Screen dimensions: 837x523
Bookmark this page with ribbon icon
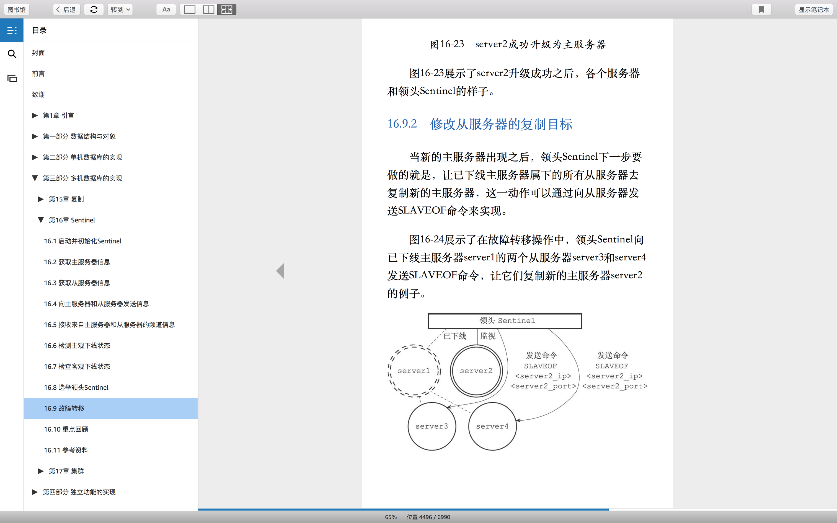tap(761, 9)
